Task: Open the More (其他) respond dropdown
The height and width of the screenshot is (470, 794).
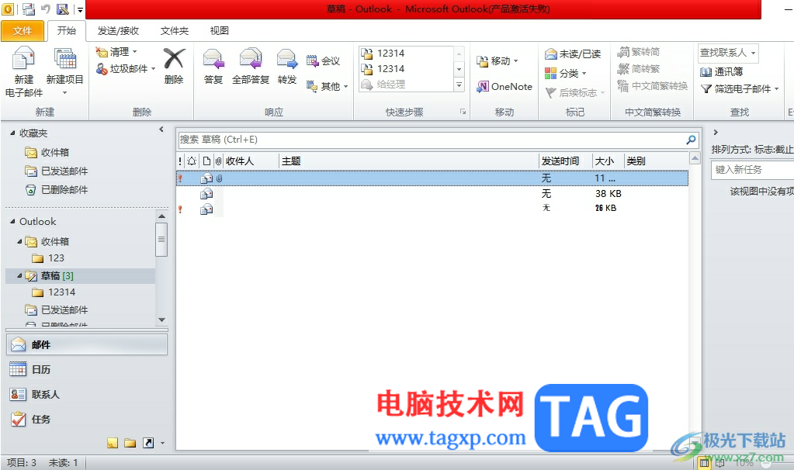Action: point(328,87)
